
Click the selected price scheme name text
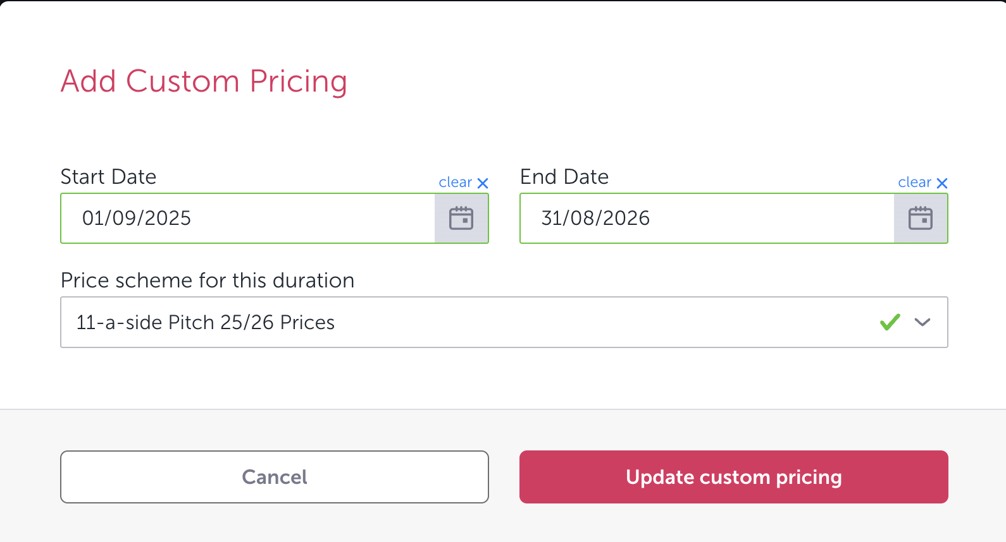click(x=205, y=323)
